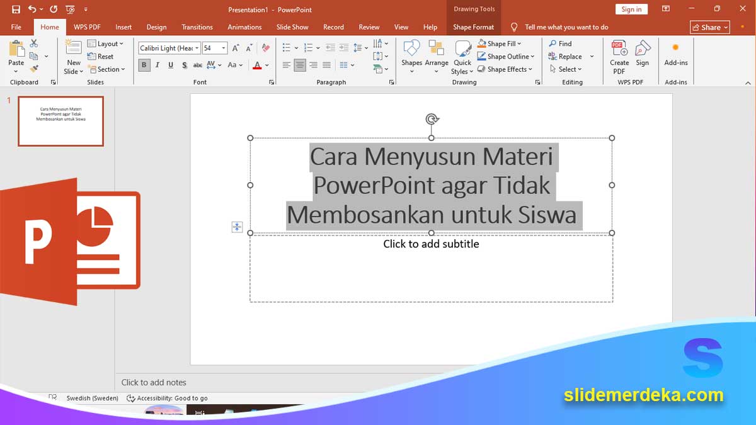
Task: Click the Quick Styles icon
Action: click(463, 49)
